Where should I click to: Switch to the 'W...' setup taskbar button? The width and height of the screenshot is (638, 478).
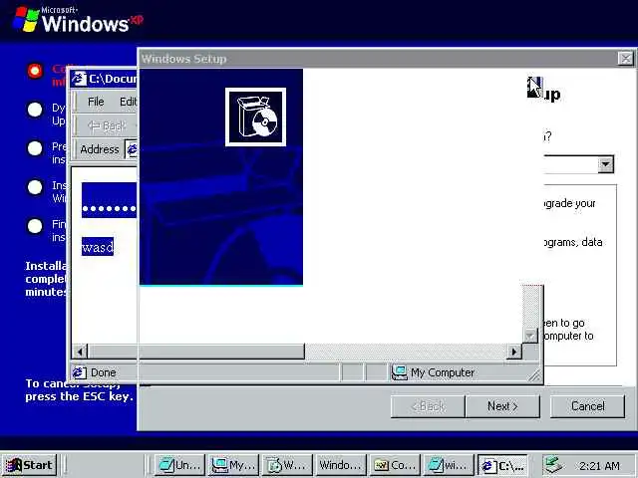tap(287, 465)
